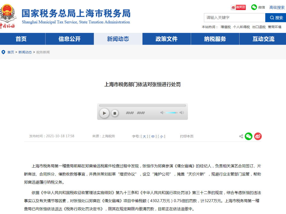Set font size to medium 中
Screen dimensions: 286x214
[x=153, y=136]
